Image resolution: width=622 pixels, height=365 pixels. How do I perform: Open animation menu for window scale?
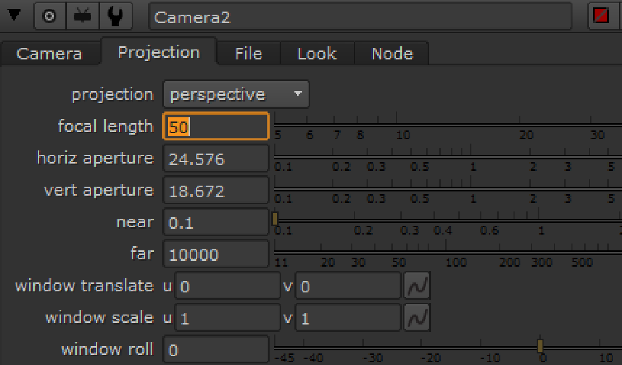417,318
